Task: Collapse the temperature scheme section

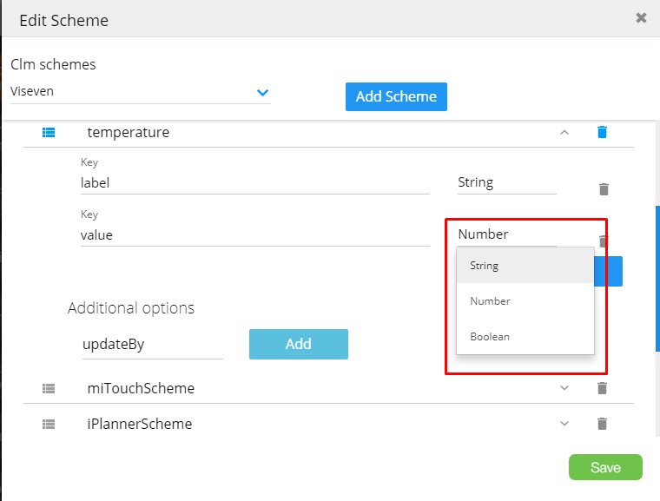Action: coord(564,132)
